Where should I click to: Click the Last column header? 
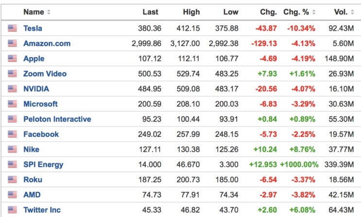[150, 12]
